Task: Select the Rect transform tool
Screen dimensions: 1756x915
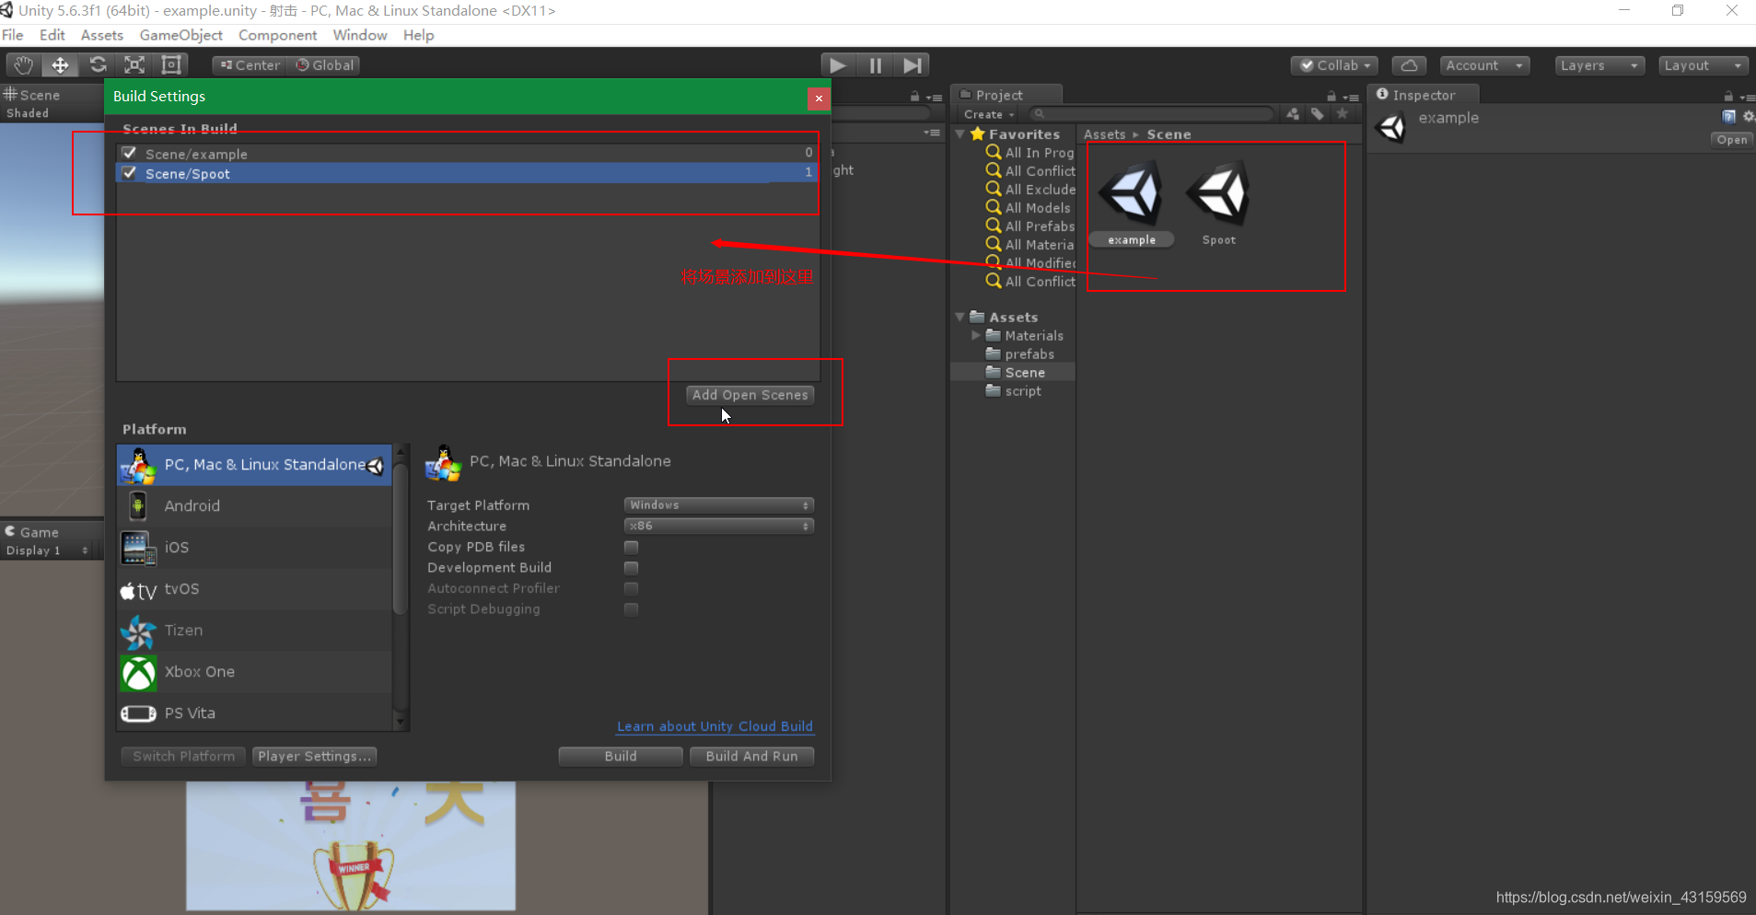Action: (x=171, y=65)
